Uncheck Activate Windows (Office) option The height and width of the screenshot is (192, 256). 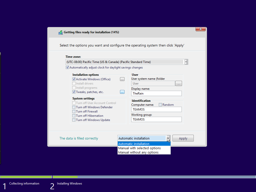click(x=74, y=79)
